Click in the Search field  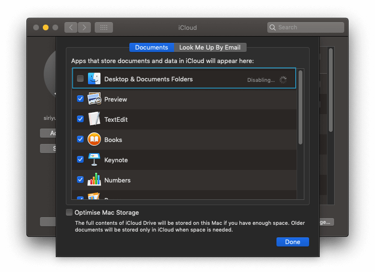coord(306,27)
